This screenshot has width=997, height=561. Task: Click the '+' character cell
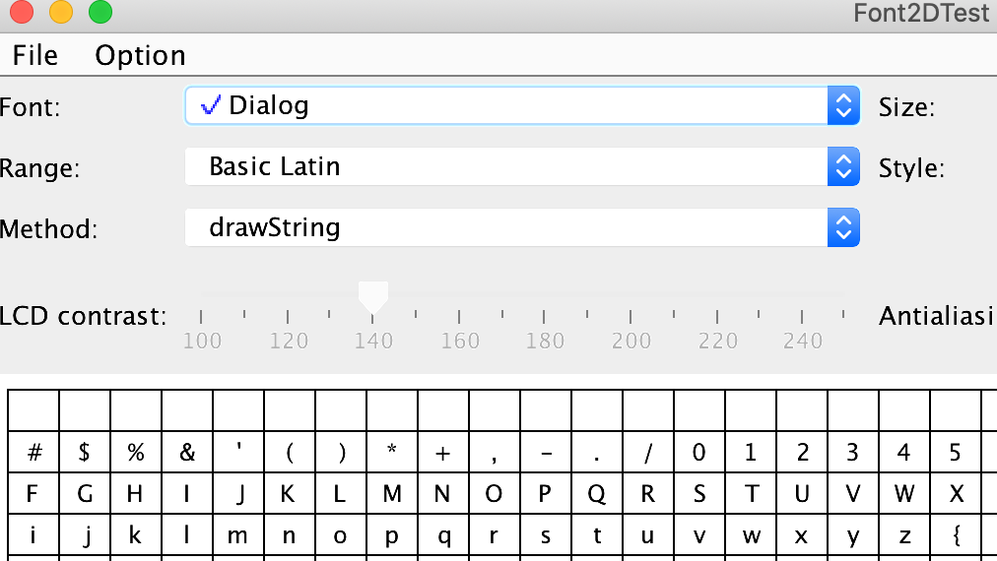tap(443, 454)
